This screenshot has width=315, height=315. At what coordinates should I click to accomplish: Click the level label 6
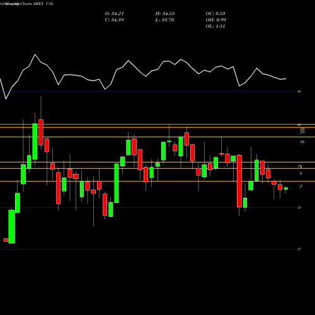tap(301, 173)
